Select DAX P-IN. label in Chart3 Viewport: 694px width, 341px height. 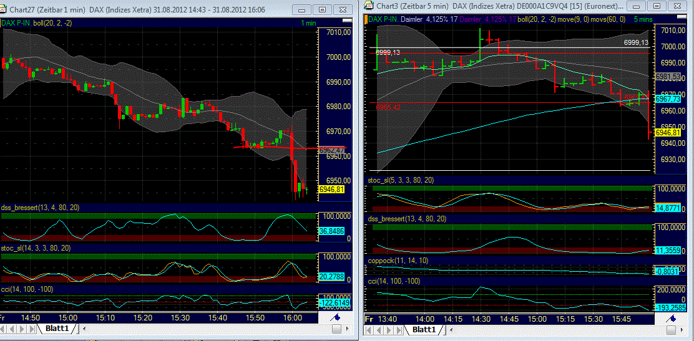point(383,19)
